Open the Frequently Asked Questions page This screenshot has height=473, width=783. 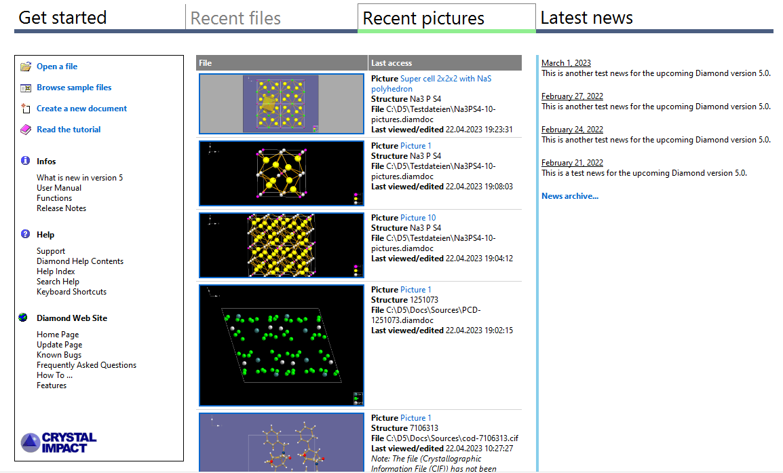point(86,364)
